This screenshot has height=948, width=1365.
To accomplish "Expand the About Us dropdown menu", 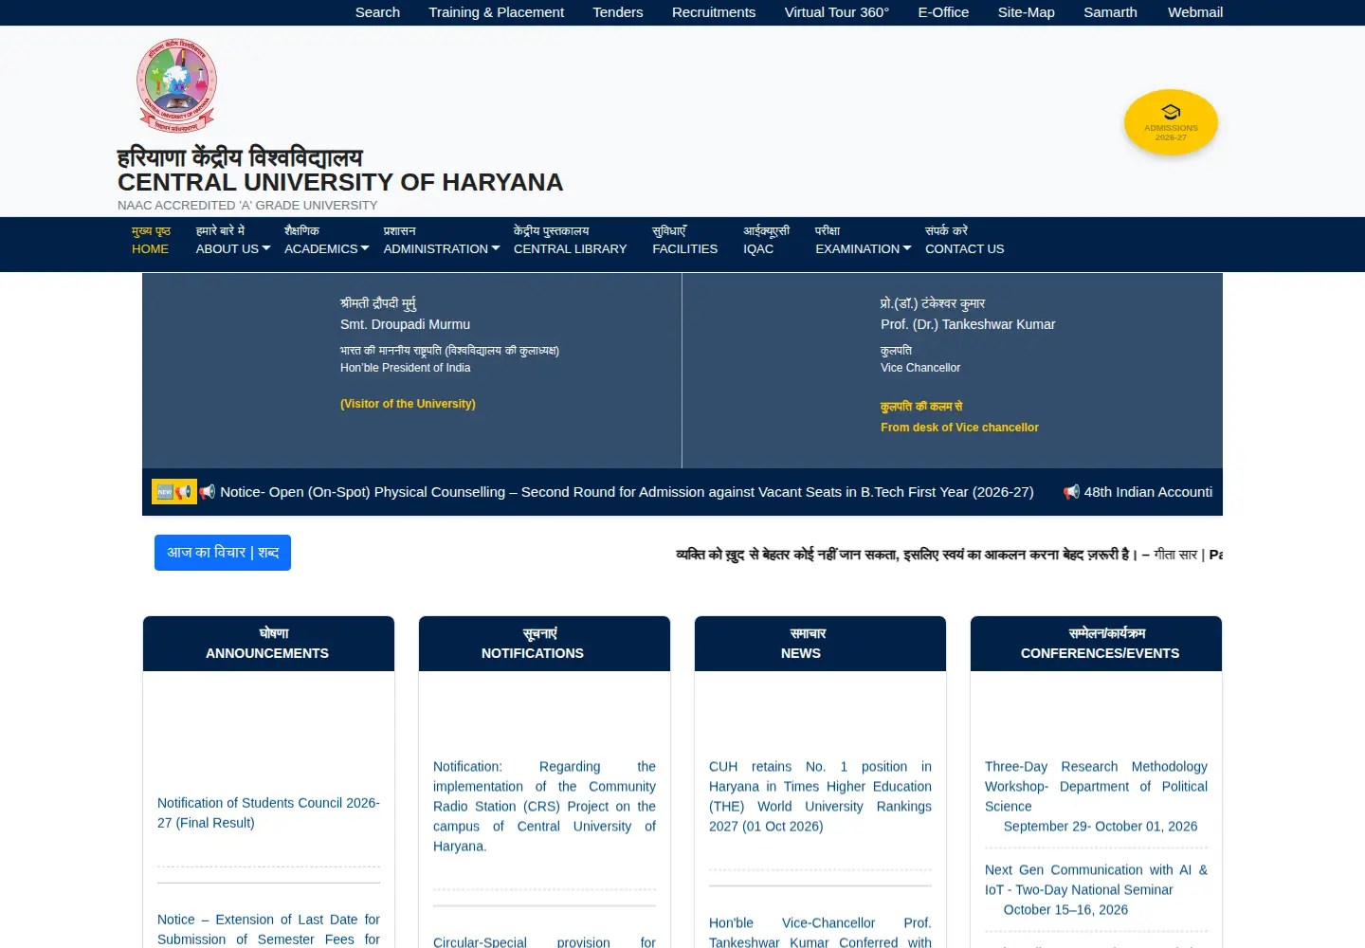I will pyautogui.click(x=233, y=240).
